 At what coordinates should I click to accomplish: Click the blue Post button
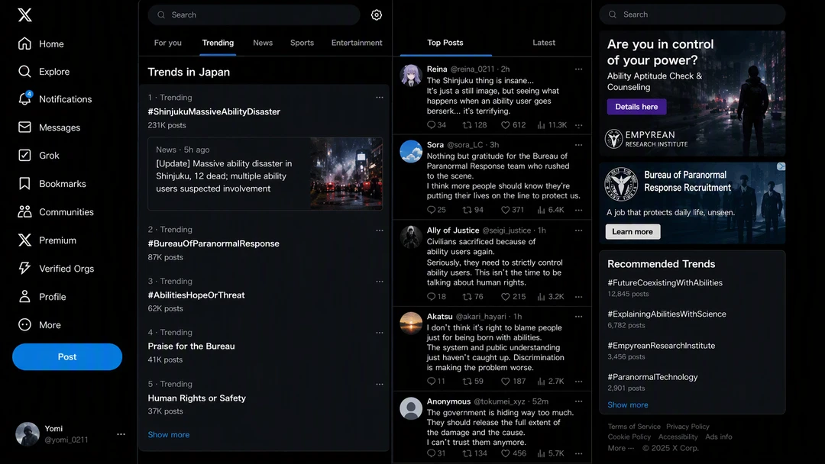point(67,357)
